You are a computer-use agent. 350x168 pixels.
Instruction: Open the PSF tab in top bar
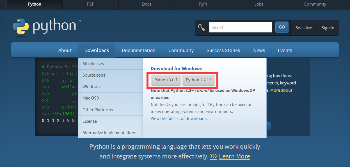[90, 4]
